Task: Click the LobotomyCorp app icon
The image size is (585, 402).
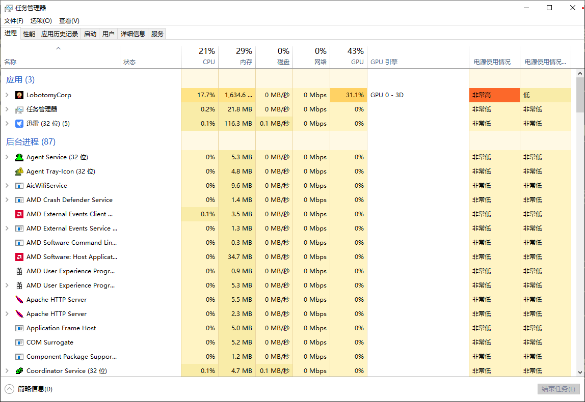Action: 19,95
